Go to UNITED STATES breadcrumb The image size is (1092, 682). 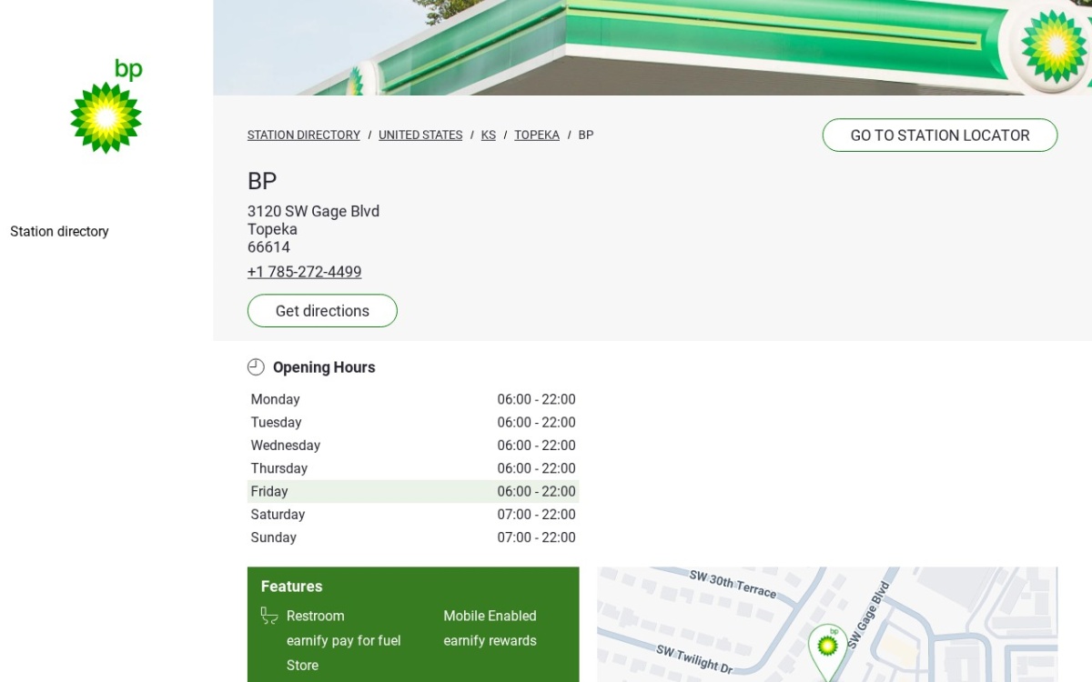420,135
